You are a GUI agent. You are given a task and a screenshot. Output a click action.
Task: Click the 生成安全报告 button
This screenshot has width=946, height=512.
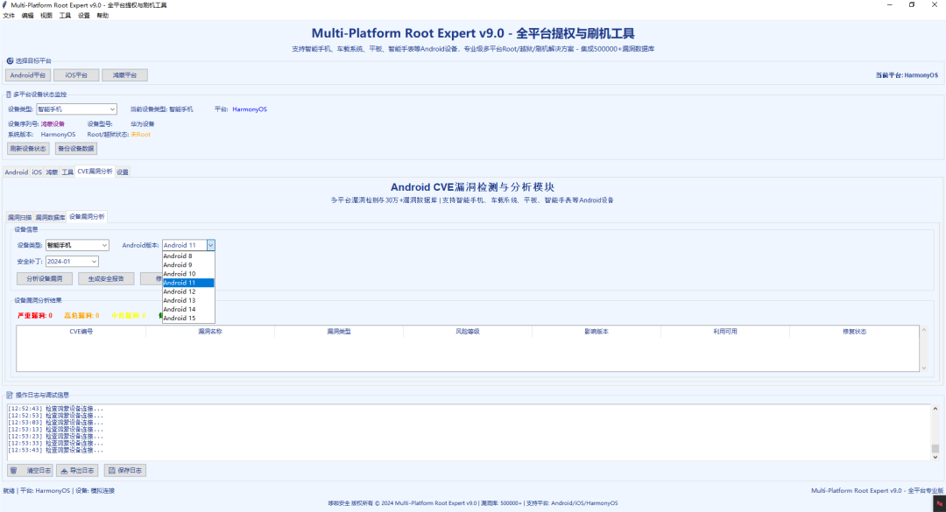[106, 278]
